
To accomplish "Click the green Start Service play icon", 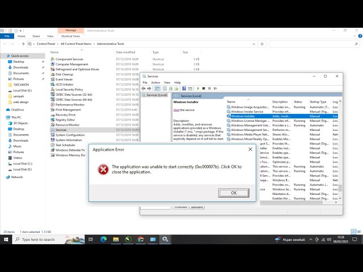I will click(198, 88).
